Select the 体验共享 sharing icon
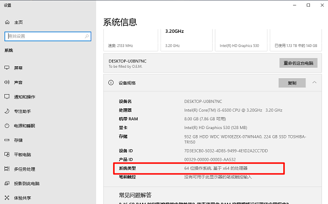The image size is (328, 204). coord(7,198)
